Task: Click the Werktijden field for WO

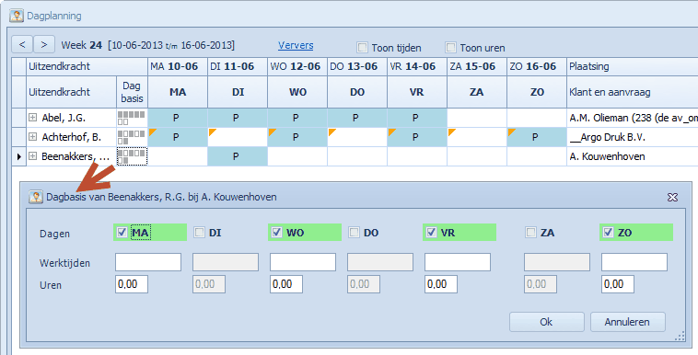Action: (303, 262)
